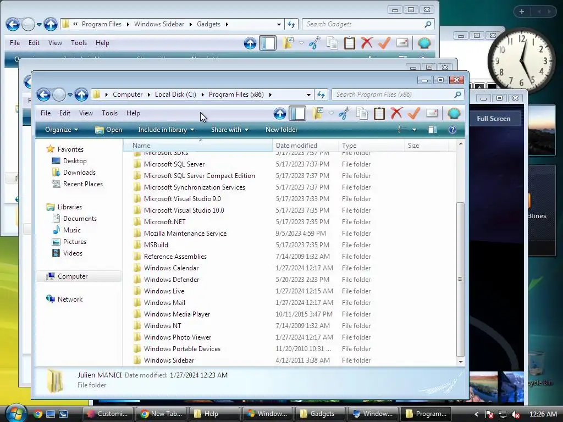563x422 pixels.
Task: Expand breadcrumb arrow after Computer in address bar
Action: click(148, 95)
